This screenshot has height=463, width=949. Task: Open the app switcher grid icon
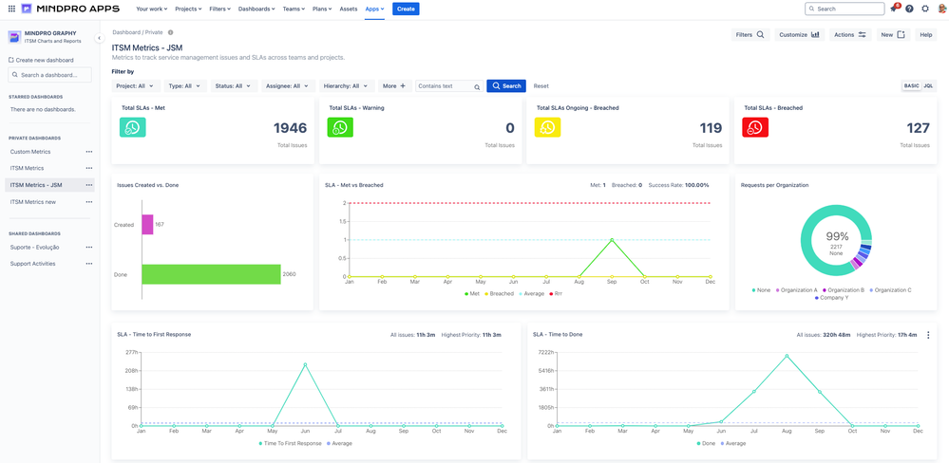[11, 9]
